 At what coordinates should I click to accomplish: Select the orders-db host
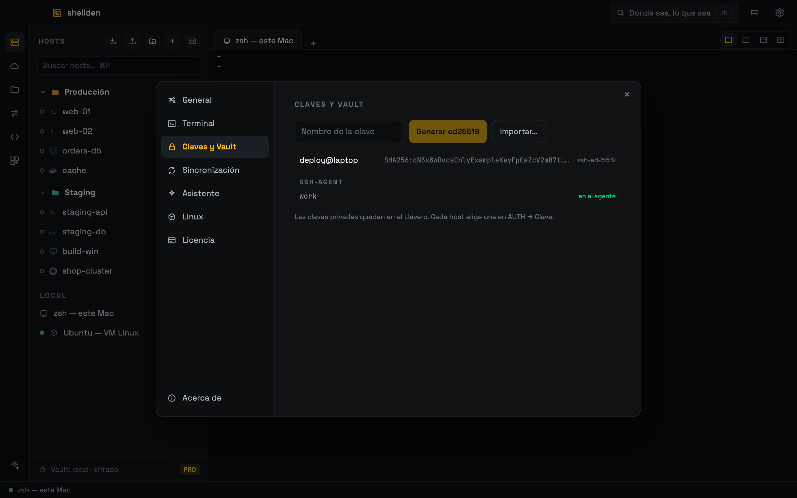click(x=119, y=151)
